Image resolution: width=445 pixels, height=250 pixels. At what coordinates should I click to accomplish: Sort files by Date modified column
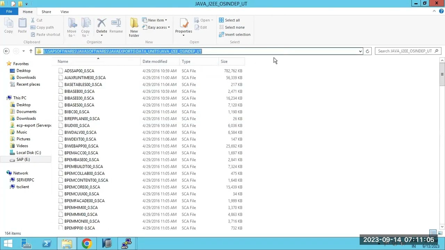160,61
